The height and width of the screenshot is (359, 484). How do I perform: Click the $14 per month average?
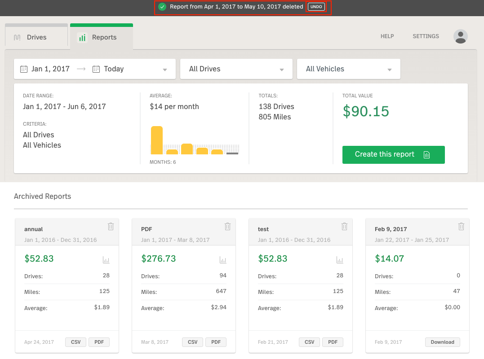(x=174, y=107)
